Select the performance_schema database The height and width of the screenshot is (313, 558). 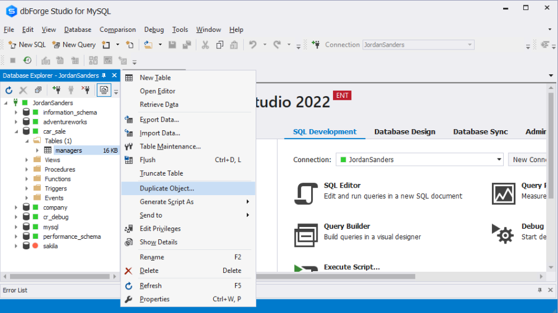click(x=72, y=236)
